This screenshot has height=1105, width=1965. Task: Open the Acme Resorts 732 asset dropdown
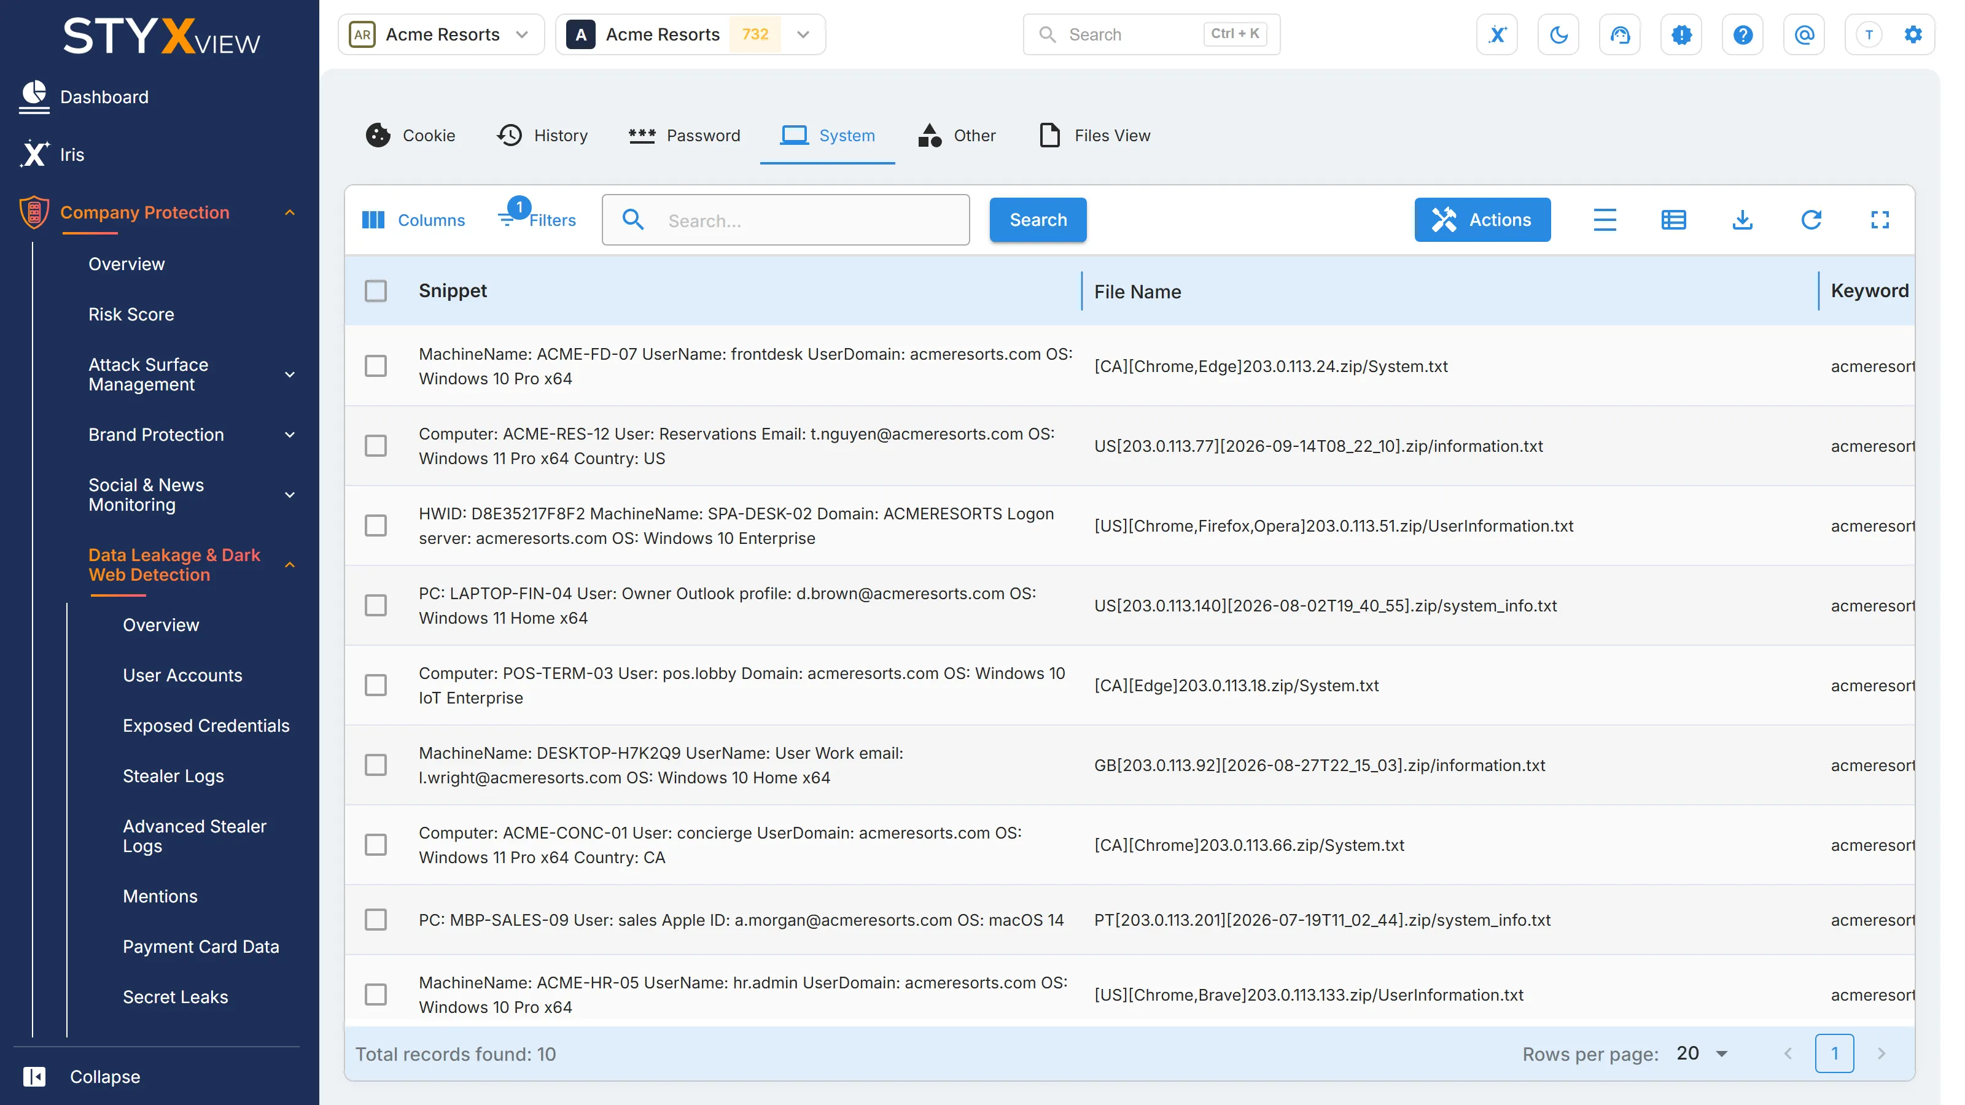(690, 34)
